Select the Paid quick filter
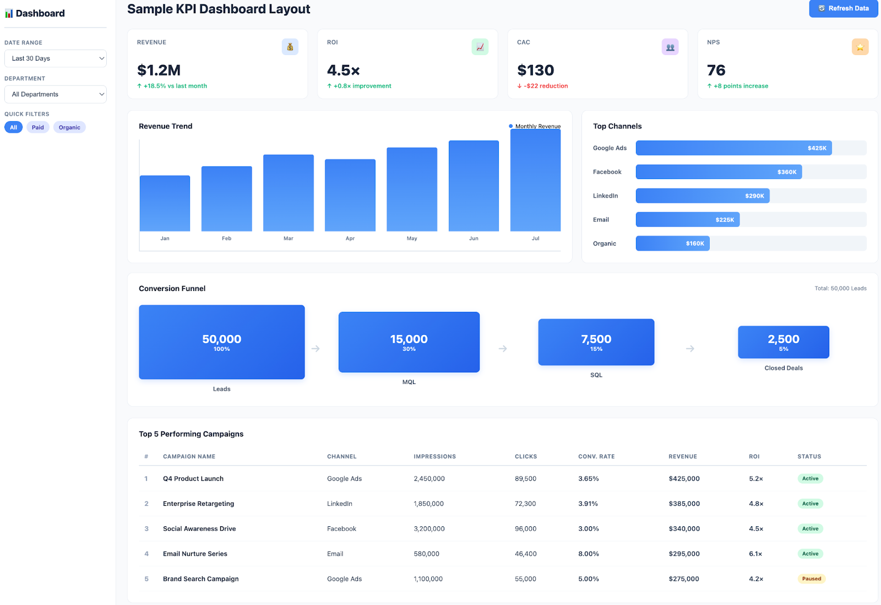 [x=37, y=127]
